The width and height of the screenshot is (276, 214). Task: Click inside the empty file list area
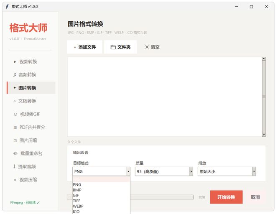pyautogui.click(x=165, y=97)
